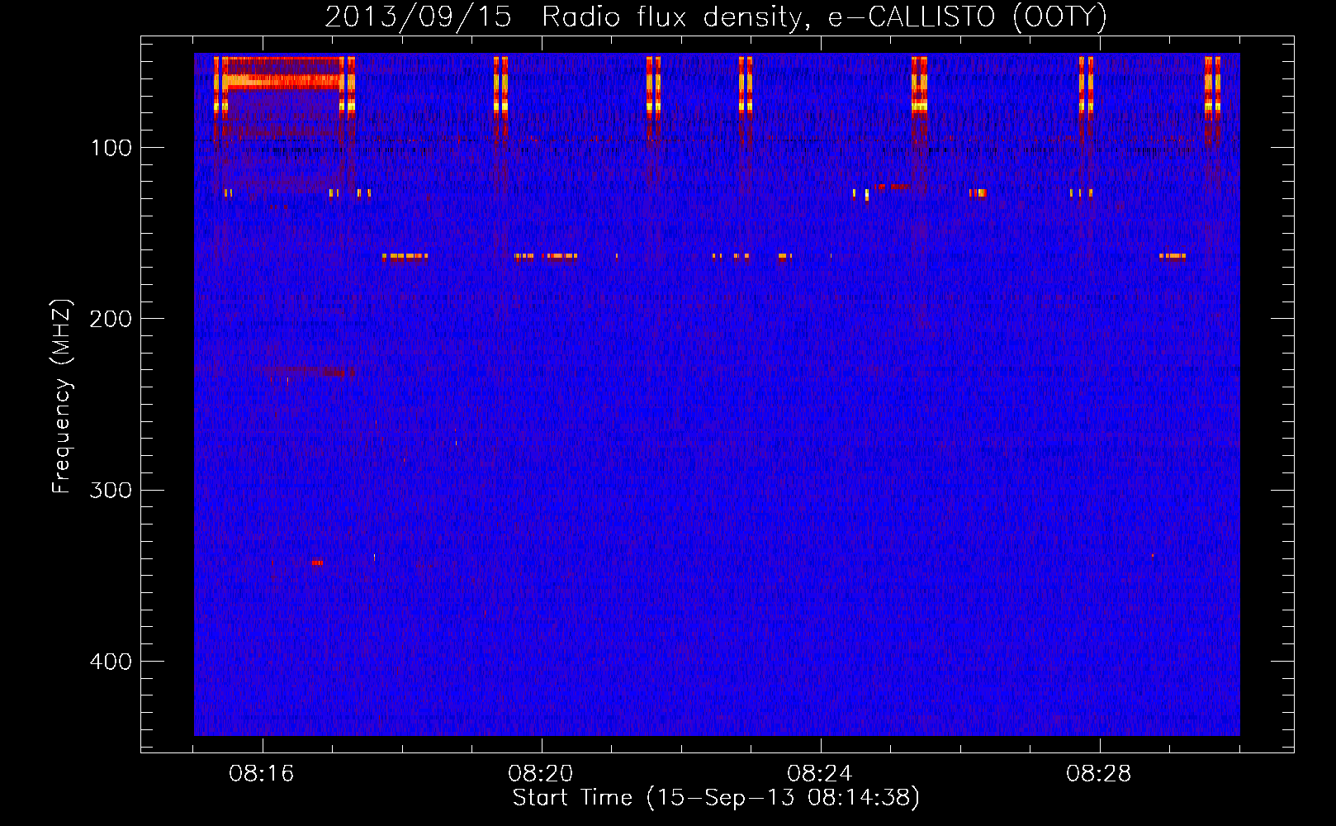Click the 08:28 time tick label

point(1099,774)
